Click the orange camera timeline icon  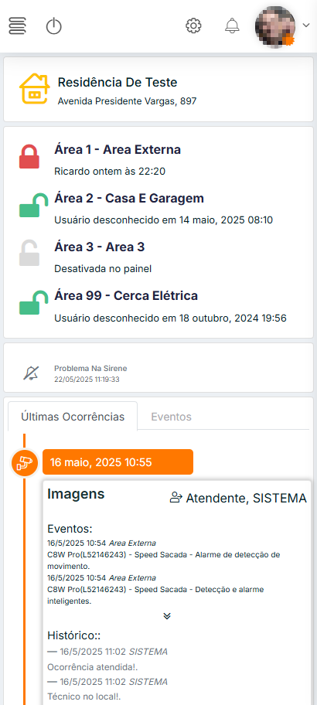pyautogui.click(x=24, y=462)
